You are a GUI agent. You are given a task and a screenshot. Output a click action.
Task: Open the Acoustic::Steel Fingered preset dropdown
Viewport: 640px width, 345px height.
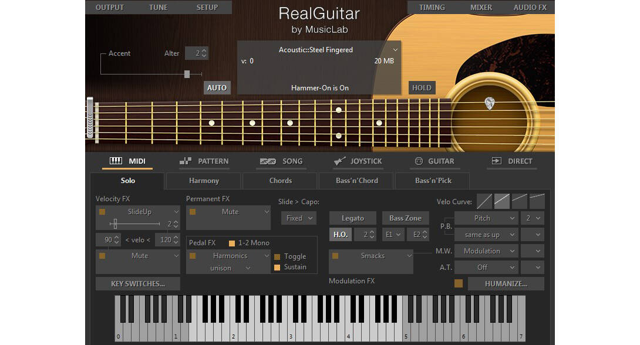(x=395, y=50)
